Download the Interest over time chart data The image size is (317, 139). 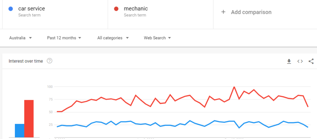click(289, 61)
